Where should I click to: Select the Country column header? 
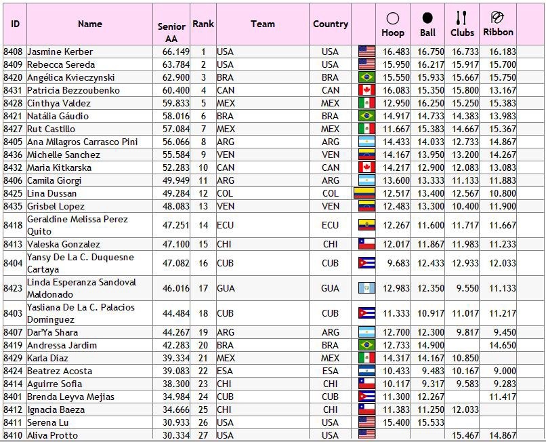[x=331, y=24]
